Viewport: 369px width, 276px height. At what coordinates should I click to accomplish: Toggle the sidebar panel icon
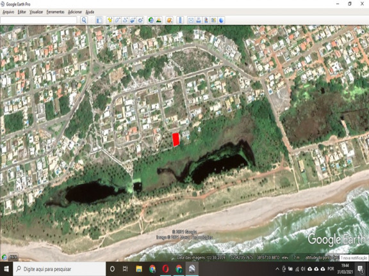[99, 20]
